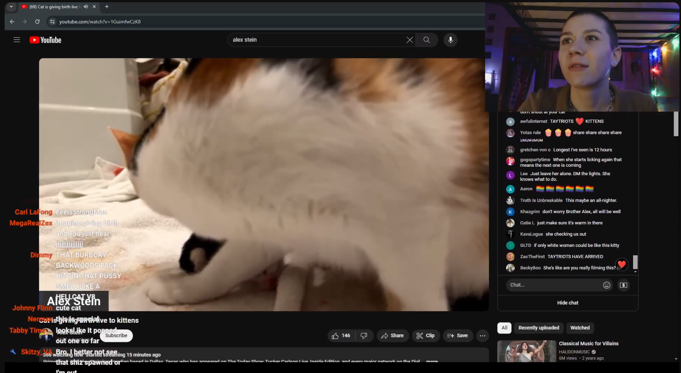
Task: Select the All filter chip
Action: 504,328
